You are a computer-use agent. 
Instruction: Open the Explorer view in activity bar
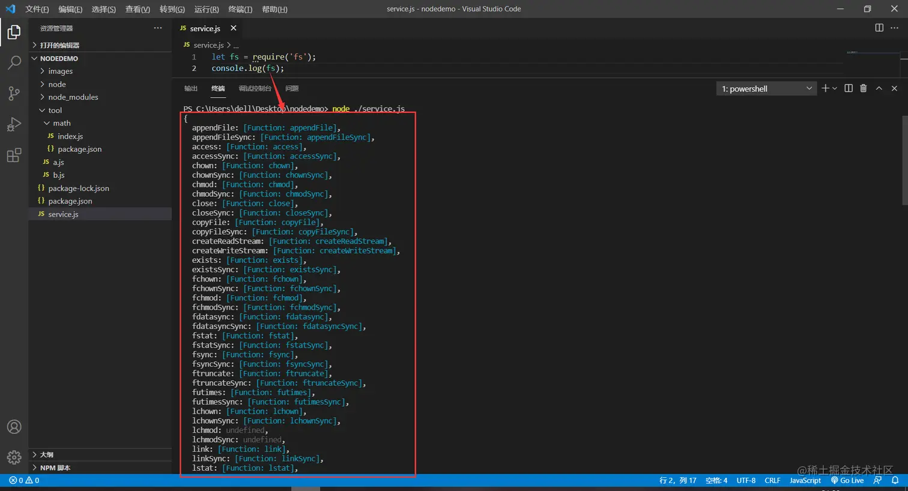click(x=14, y=32)
